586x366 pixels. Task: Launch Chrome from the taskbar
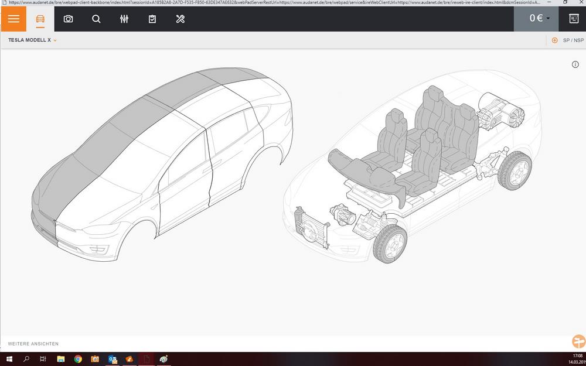click(77, 360)
